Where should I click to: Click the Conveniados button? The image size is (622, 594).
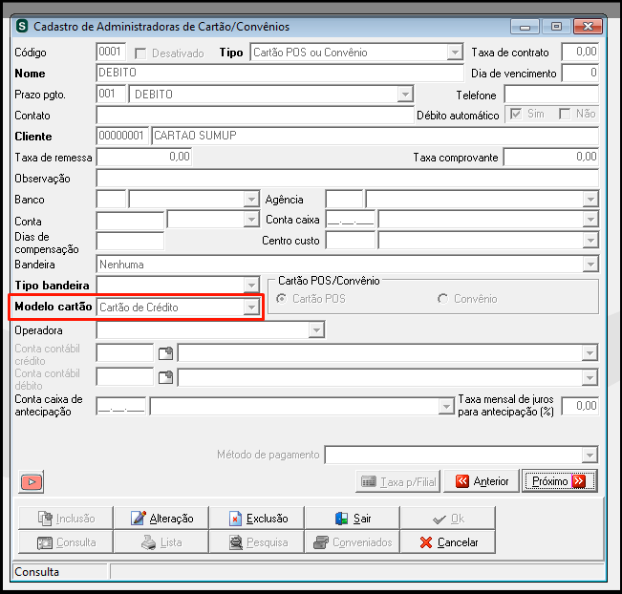353,542
